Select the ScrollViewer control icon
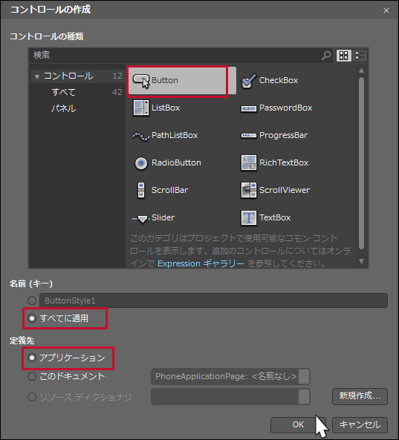399x440 pixels. [x=248, y=190]
